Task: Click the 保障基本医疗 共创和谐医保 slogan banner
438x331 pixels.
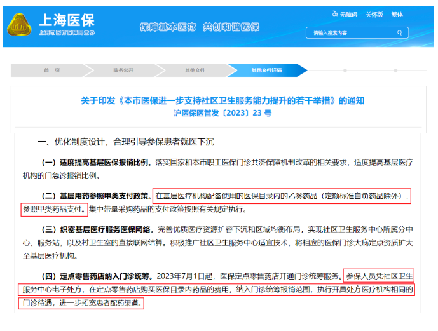Action: [199, 27]
